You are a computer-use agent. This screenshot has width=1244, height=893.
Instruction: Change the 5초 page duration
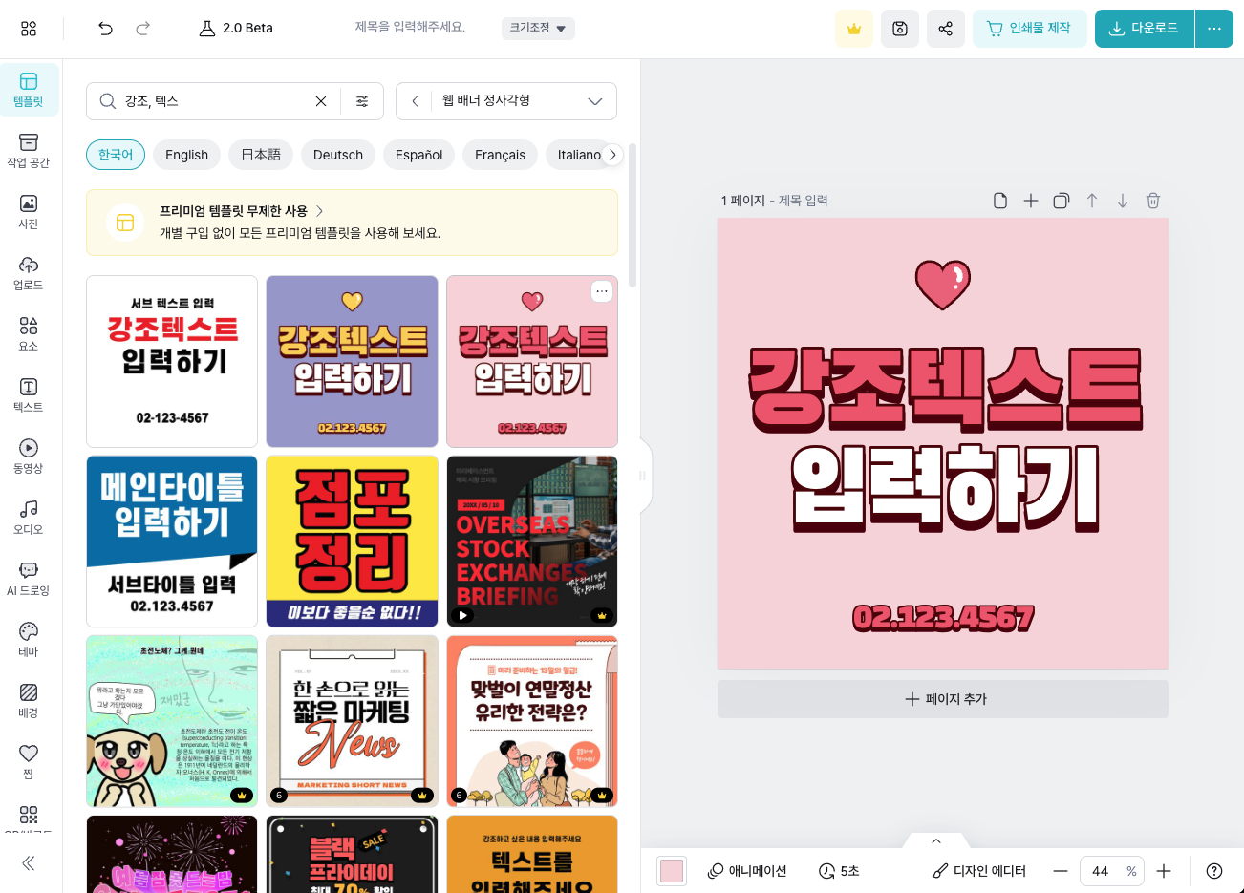click(x=839, y=871)
